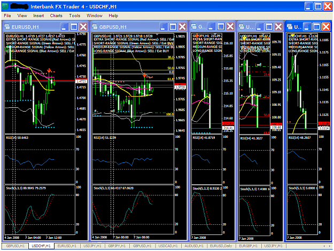Close the GBPUSD,H1 chart window

(x=182, y=27)
